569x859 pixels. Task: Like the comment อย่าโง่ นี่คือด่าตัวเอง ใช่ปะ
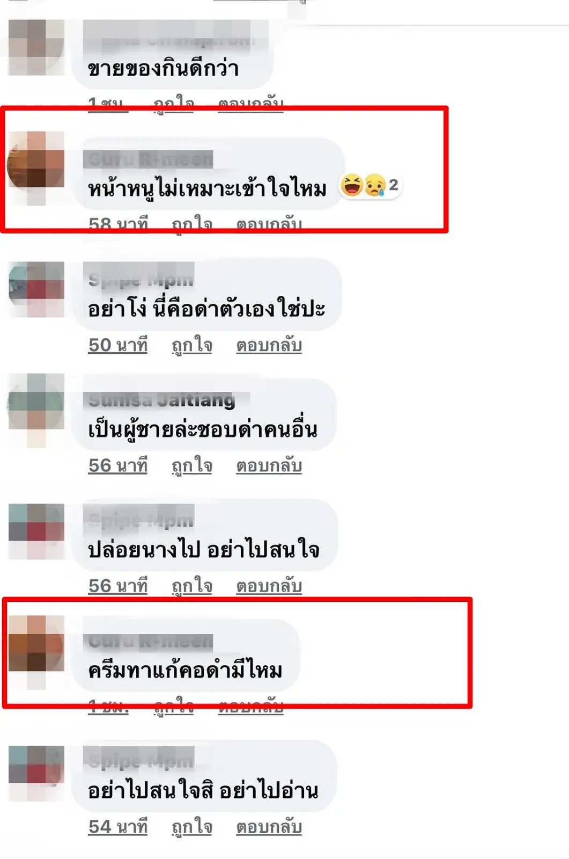(x=192, y=345)
